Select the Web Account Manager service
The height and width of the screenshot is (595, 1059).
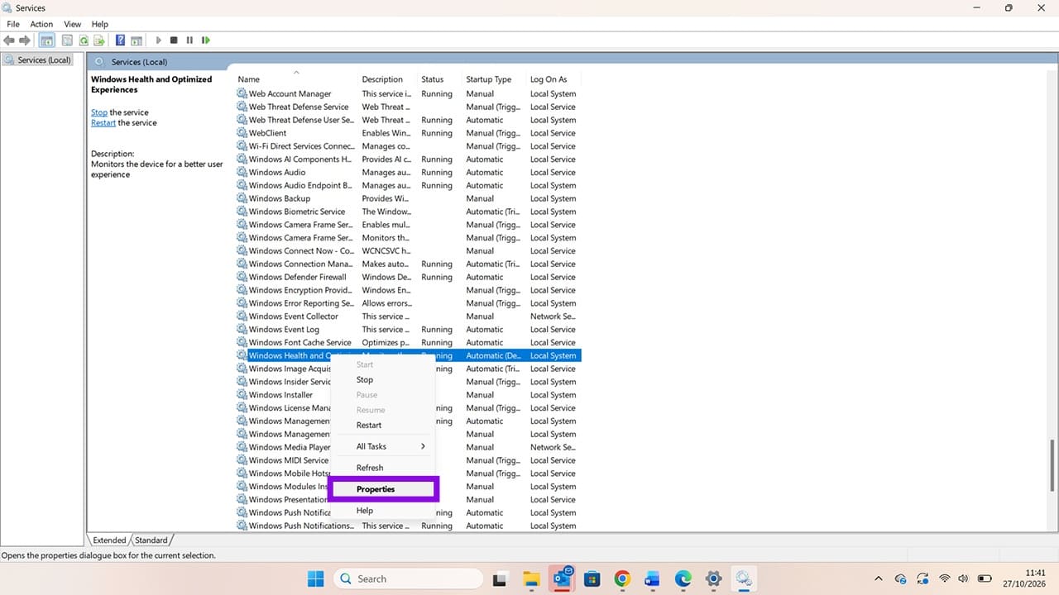click(409, 93)
